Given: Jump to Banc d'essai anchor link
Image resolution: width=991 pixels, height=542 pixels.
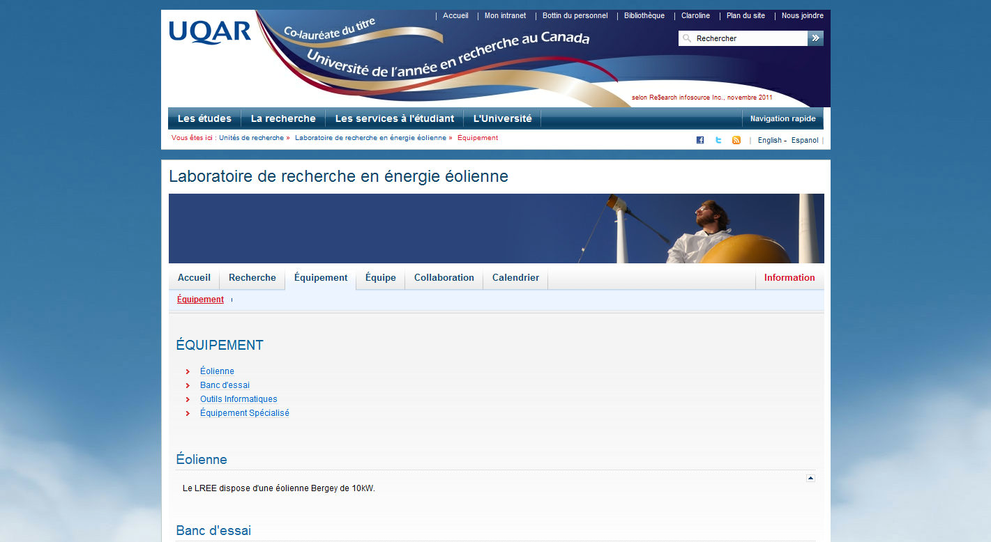Looking at the screenshot, I should (225, 385).
